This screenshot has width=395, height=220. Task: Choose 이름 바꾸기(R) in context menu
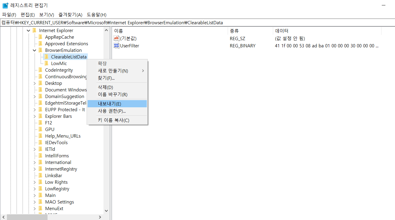(x=117, y=94)
